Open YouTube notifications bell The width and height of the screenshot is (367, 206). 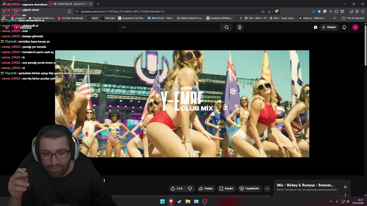click(x=344, y=27)
